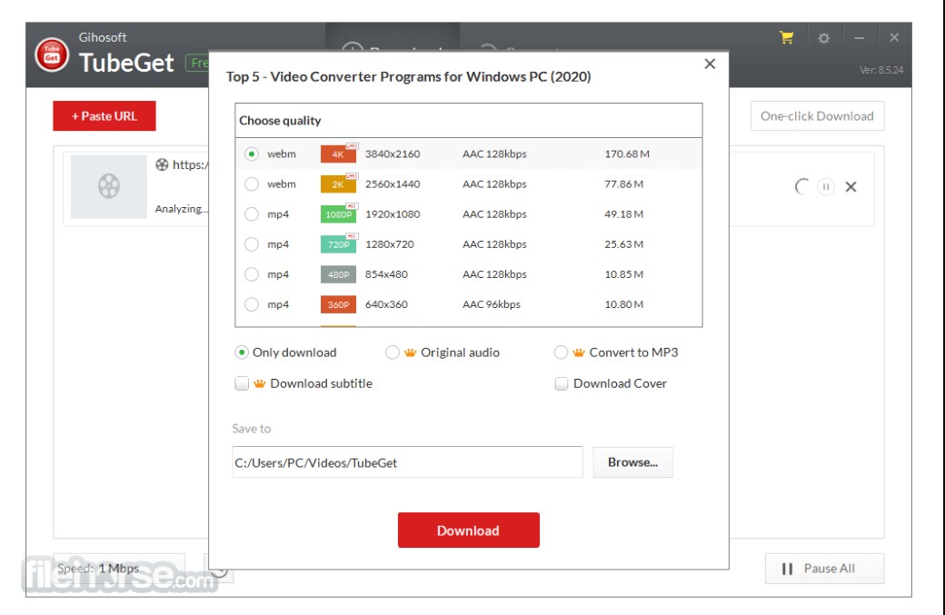Click the 480P quality badge

point(338,274)
